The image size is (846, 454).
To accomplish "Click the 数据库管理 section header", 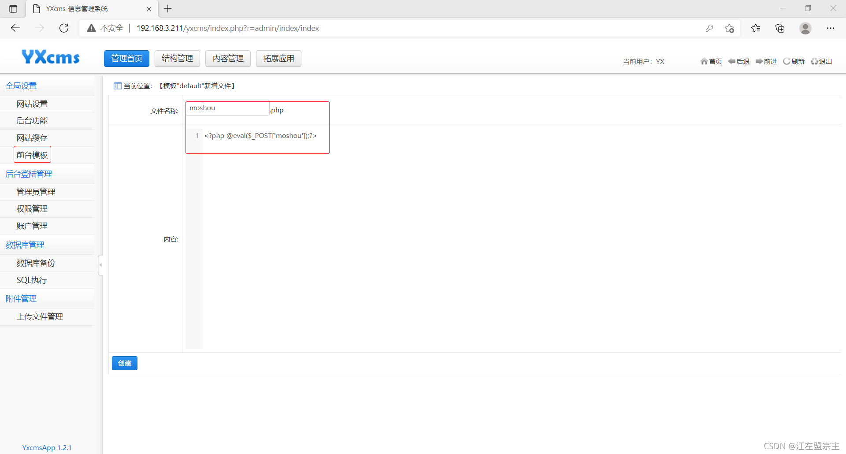I will pyautogui.click(x=25, y=245).
